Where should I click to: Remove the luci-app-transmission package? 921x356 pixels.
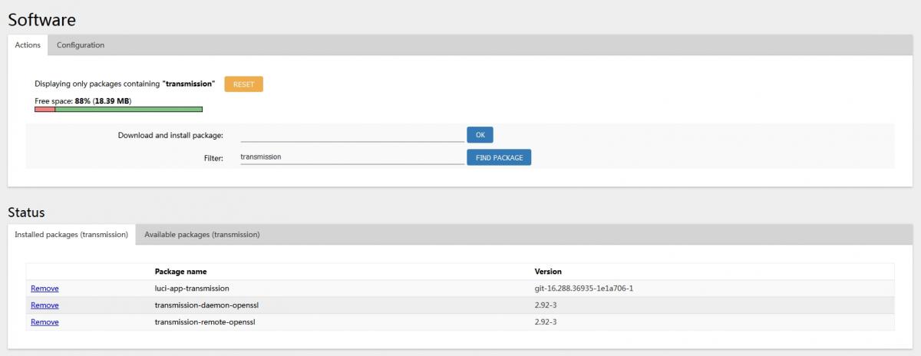(x=45, y=288)
